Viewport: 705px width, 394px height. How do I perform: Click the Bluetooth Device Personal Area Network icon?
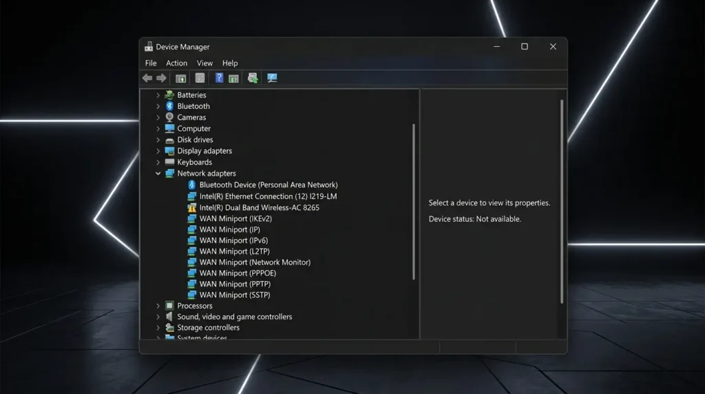192,185
